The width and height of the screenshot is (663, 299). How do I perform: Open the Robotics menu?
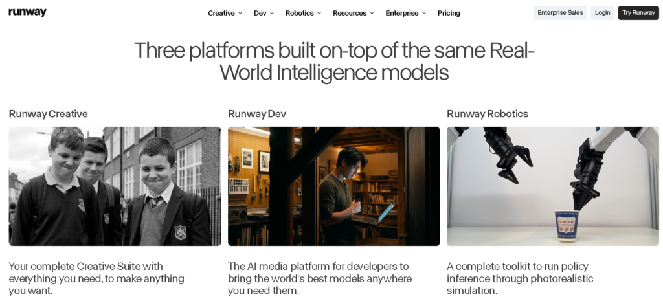pyautogui.click(x=299, y=13)
